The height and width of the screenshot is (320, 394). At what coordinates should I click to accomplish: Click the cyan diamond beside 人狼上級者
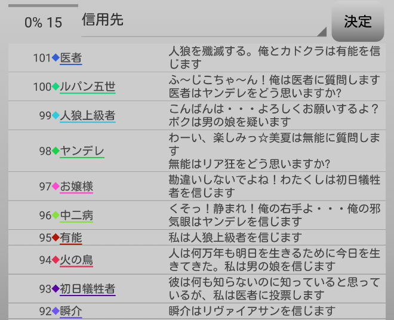(x=56, y=115)
